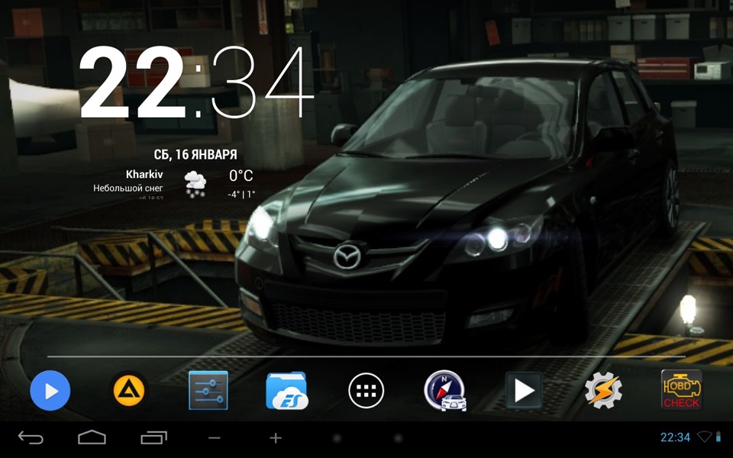Screen dimensions: 733x458
Task: Tap the status bar clock 22:34
Action: point(675,437)
